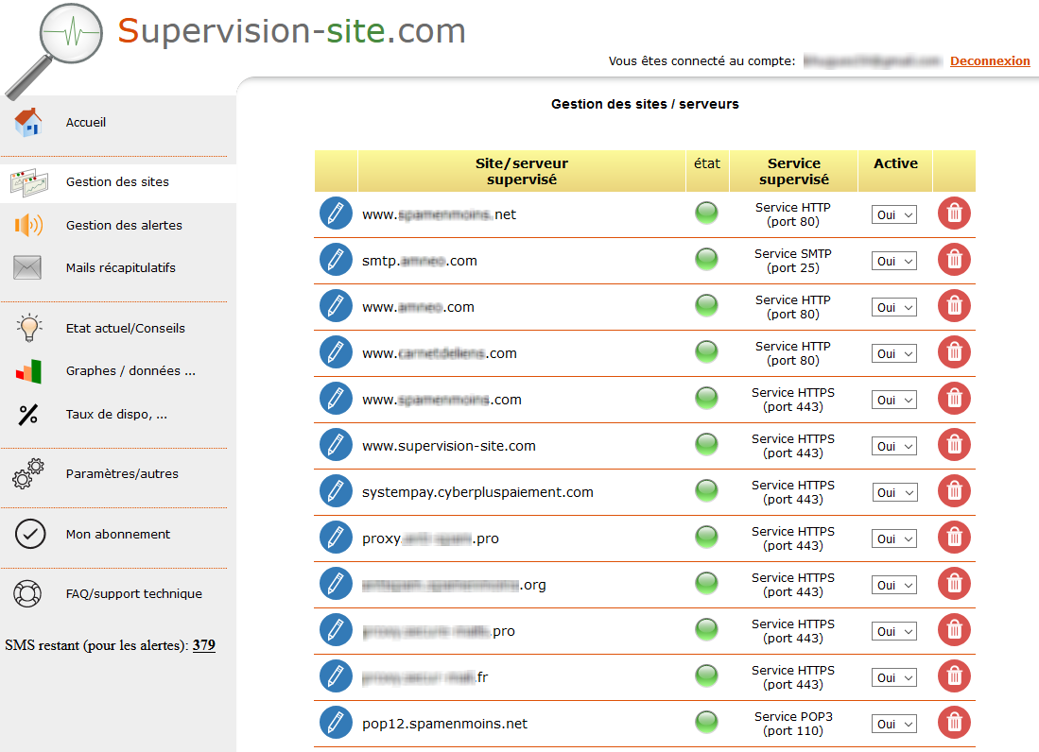Change Active setting for www.supervision-site.com
Image resolution: width=1039 pixels, height=752 pixels.
pos(894,446)
